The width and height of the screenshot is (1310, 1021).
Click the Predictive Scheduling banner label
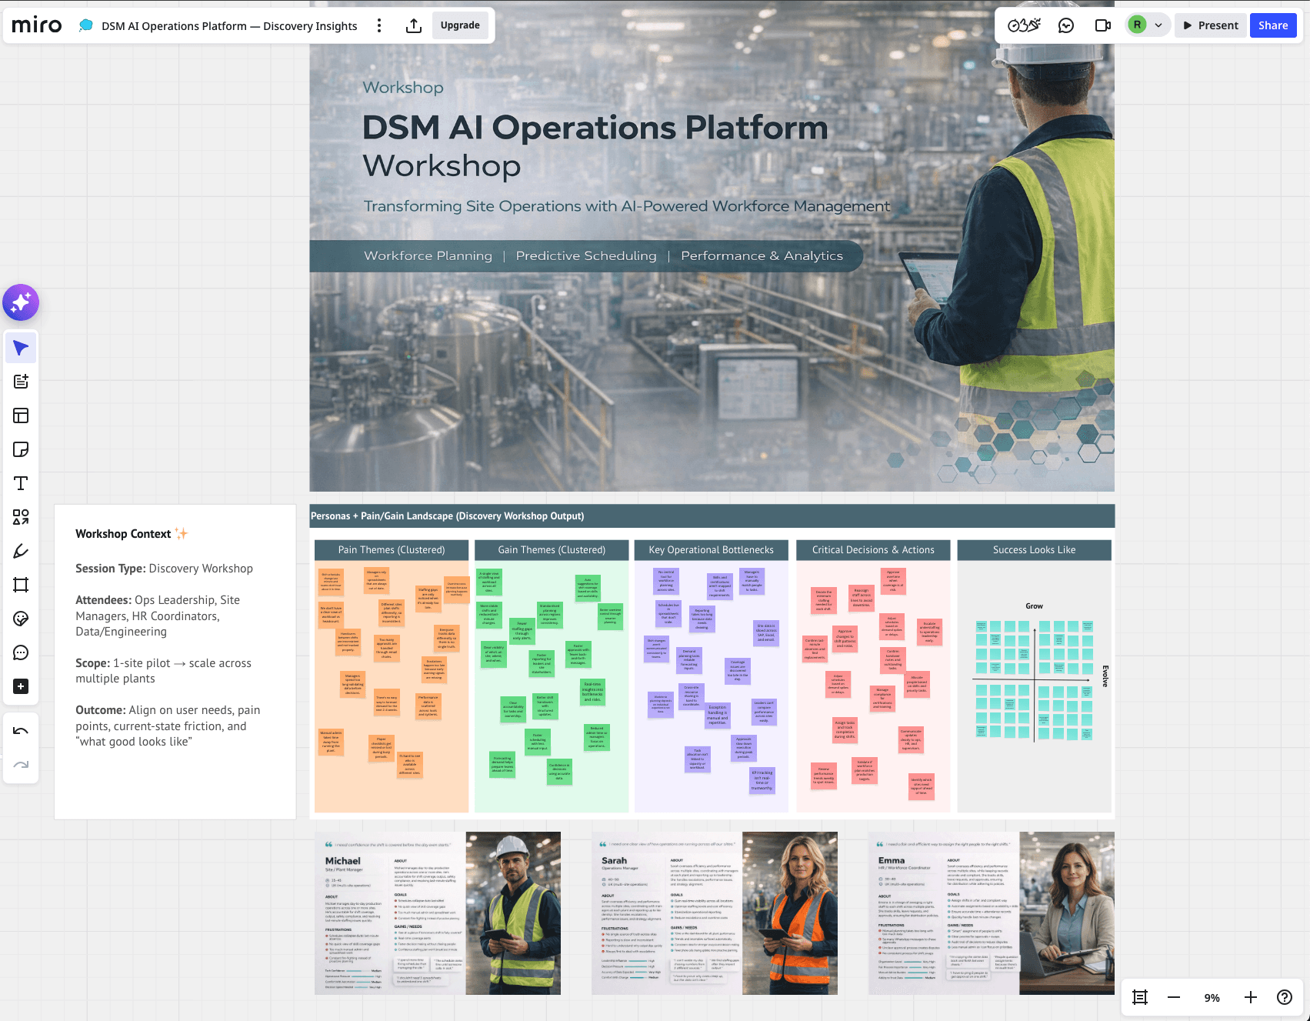click(586, 255)
